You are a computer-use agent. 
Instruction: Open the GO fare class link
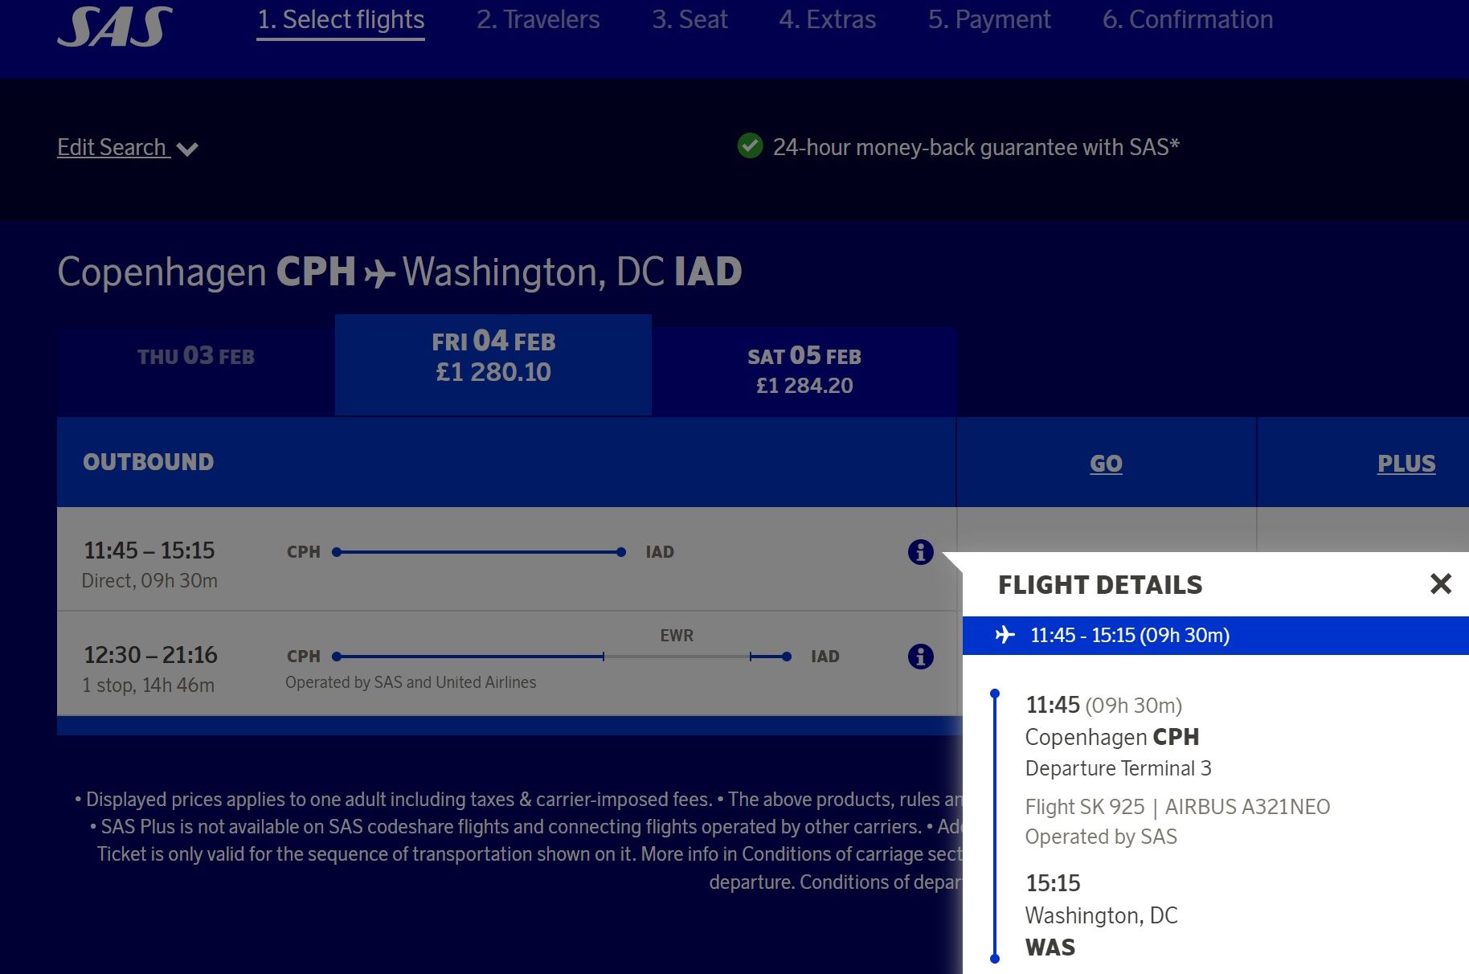pyautogui.click(x=1106, y=464)
